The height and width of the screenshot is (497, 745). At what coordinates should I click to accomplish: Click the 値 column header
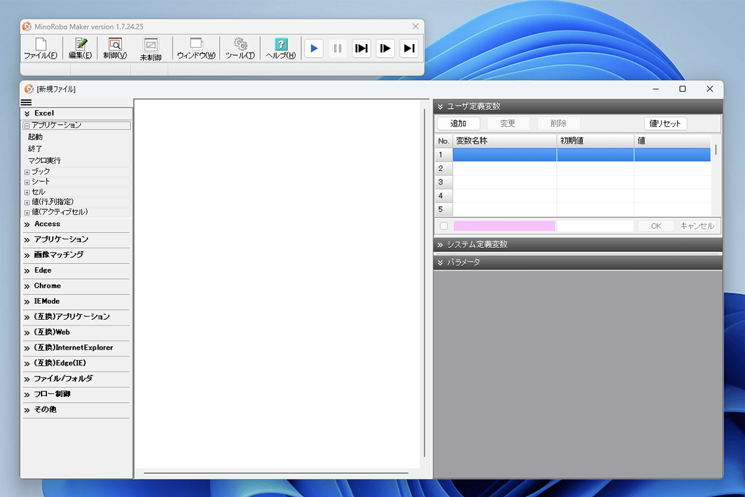[672, 142]
